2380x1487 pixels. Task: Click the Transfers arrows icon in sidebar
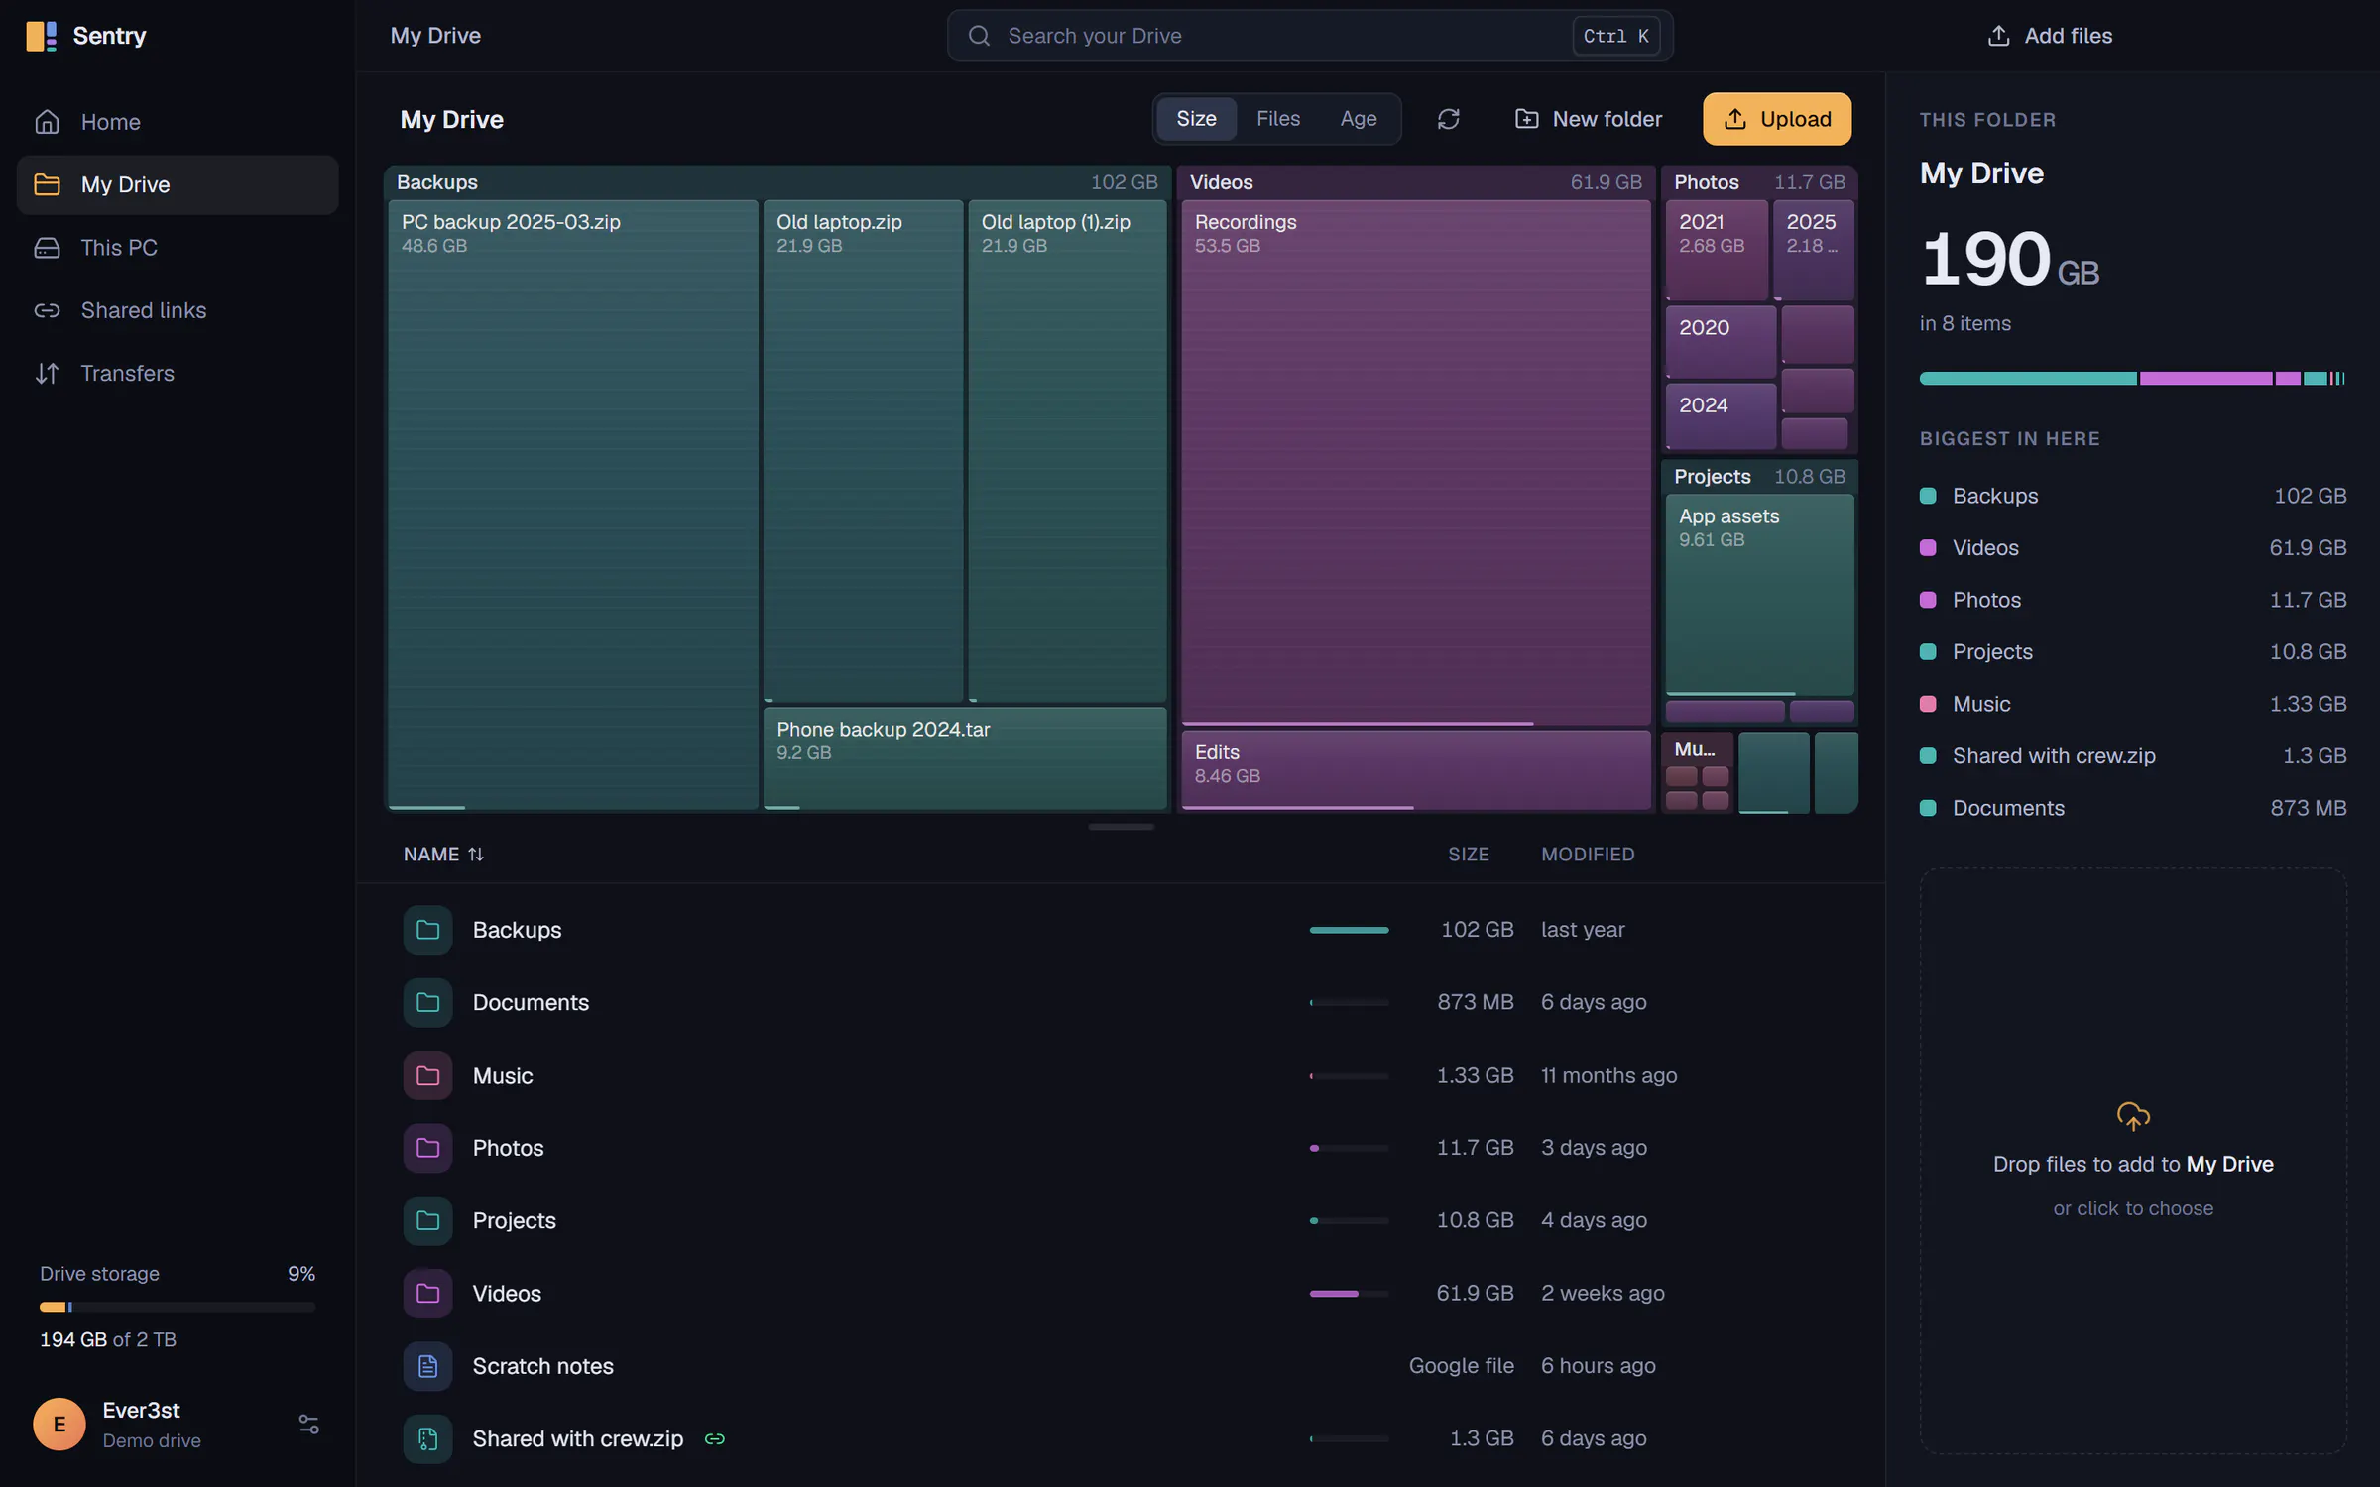click(47, 373)
